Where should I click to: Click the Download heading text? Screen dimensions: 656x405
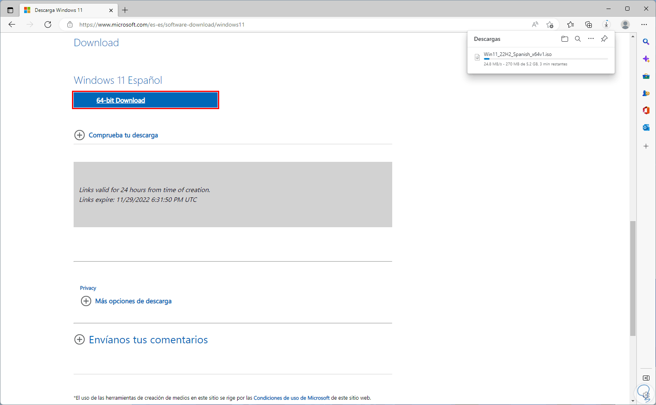(x=96, y=43)
